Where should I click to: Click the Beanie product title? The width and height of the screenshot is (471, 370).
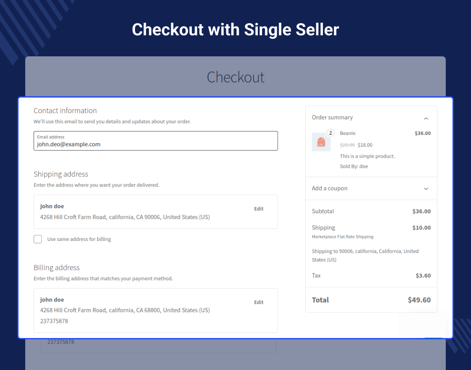click(x=347, y=133)
